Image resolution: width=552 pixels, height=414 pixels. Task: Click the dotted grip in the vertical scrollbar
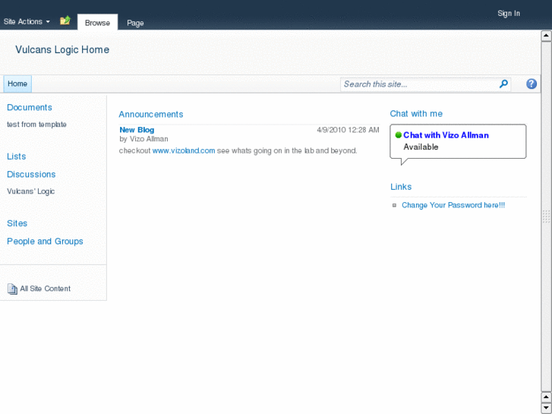(546, 216)
